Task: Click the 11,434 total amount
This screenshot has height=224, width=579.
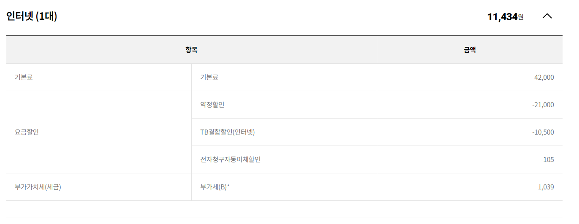Action: (502, 17)
